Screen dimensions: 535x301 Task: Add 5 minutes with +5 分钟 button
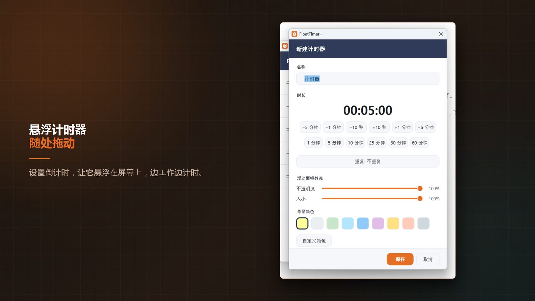[x=425, y=127]
